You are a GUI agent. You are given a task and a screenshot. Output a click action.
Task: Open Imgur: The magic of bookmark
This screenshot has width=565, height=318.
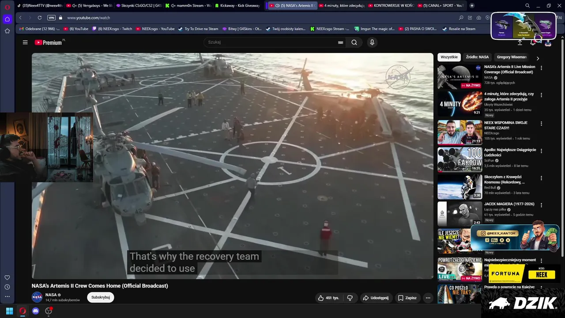point(374,29)
